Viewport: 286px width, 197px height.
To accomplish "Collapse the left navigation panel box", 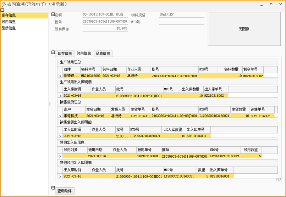I will [2, 10].
